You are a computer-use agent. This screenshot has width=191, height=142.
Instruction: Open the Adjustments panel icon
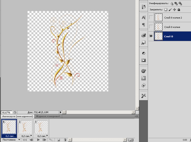(144, 53)
